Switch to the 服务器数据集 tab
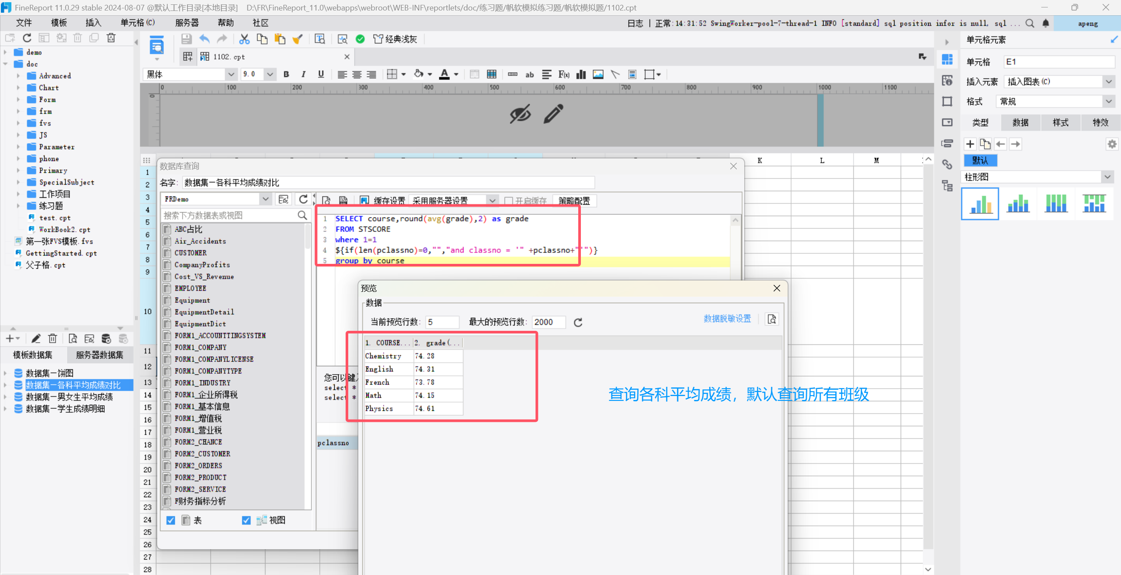The height and width of the screenshot is (575, 1121). click(x=99, y=355)
